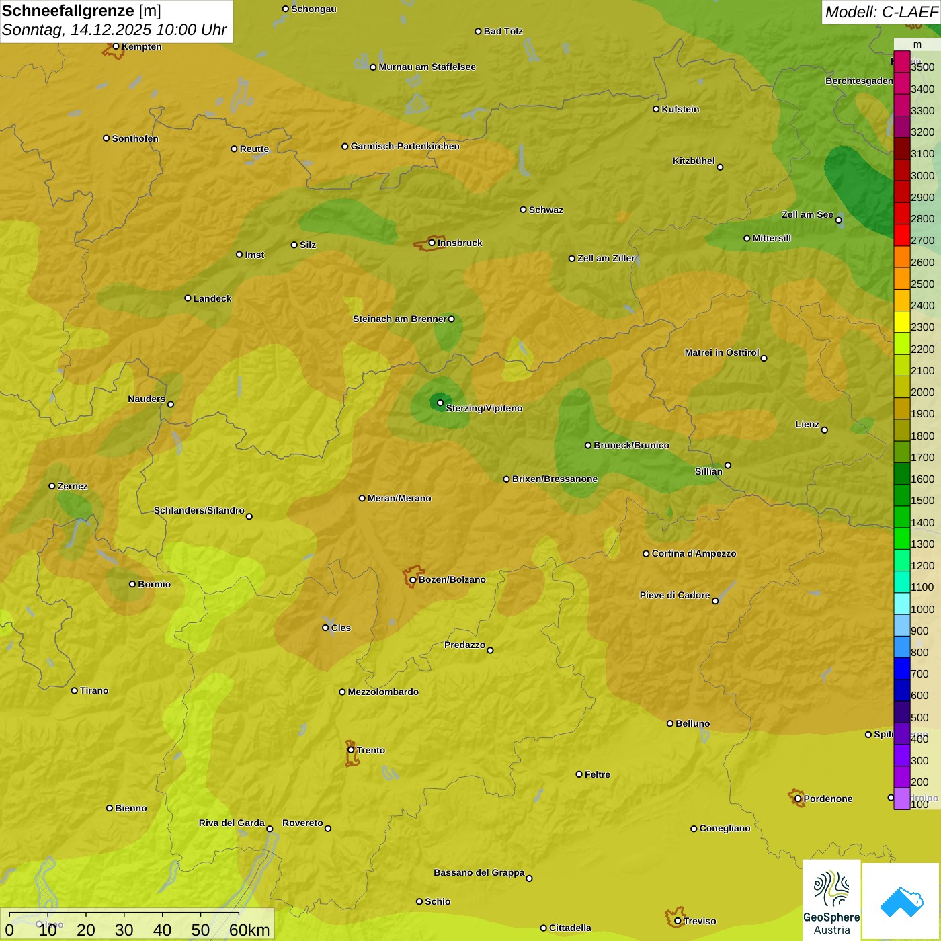Click the '60km' scale bar label
The height and width of the screenshot is (941, 941).
point(249,930)
